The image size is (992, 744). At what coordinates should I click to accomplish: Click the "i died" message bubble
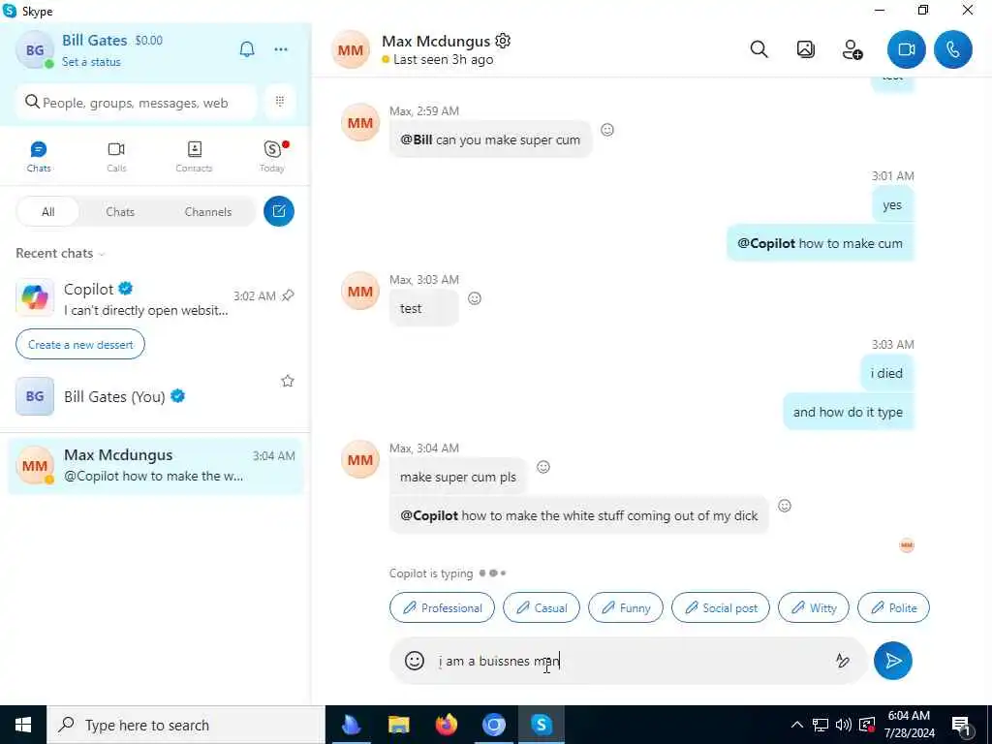click(886, 373)
